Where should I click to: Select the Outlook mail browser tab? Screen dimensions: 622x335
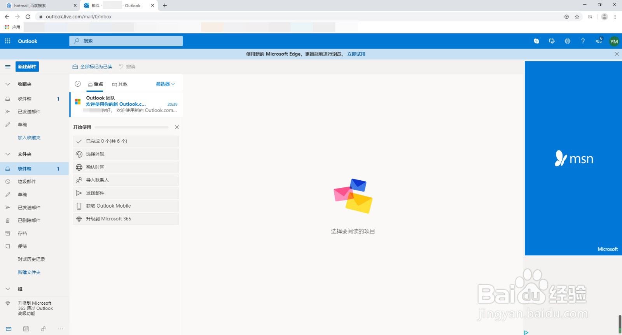click(x=119, y=5)
